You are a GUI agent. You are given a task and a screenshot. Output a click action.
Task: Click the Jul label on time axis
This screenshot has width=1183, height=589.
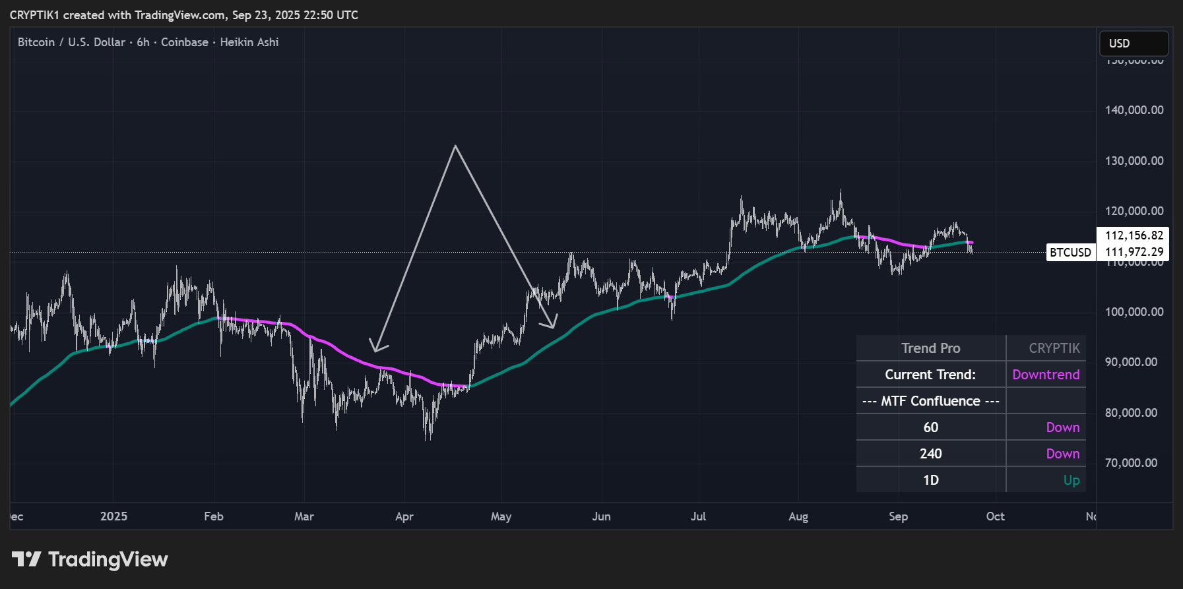pyautogui.click(x=699, y=516)
